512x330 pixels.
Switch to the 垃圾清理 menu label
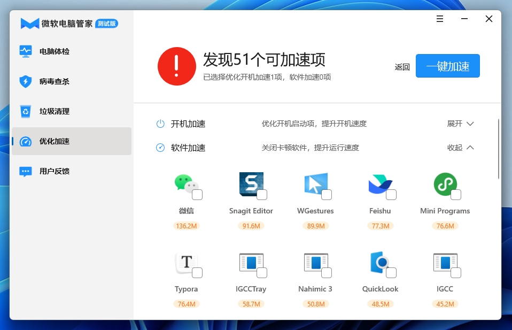click(x=55, y=111)
